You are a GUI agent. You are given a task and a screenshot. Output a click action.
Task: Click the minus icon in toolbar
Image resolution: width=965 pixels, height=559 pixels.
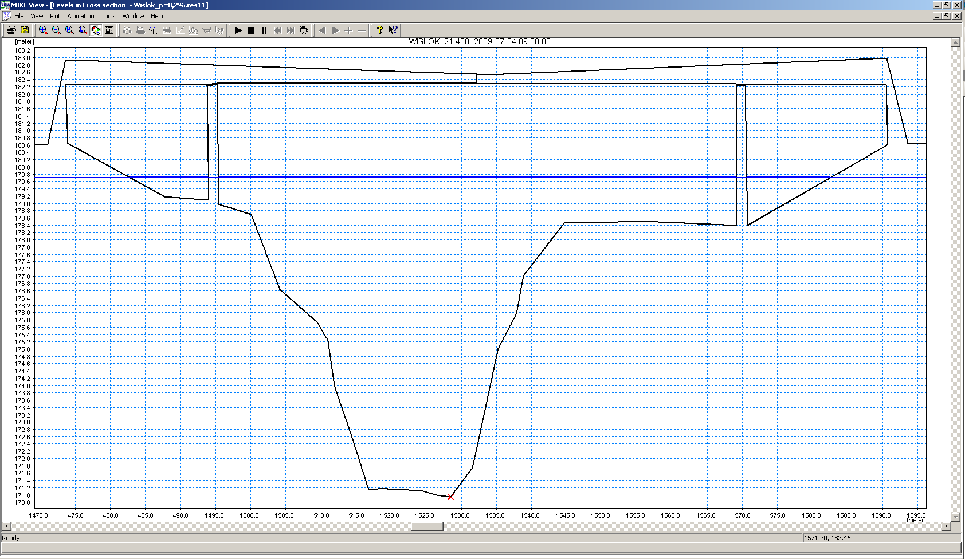tap(362, 30)
